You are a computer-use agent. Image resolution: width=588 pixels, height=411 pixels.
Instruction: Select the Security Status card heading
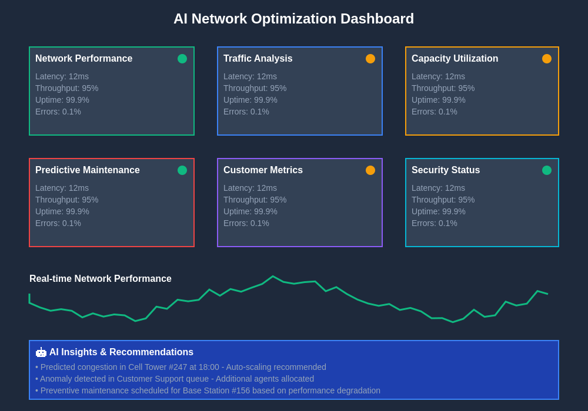point(445,170)
